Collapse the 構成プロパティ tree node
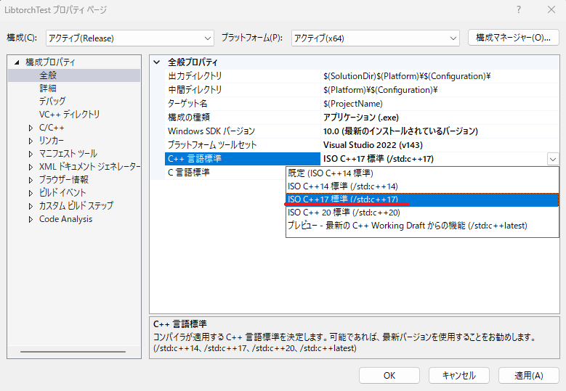The height and width of the screenshot is (391, 566). coord(17,62)
